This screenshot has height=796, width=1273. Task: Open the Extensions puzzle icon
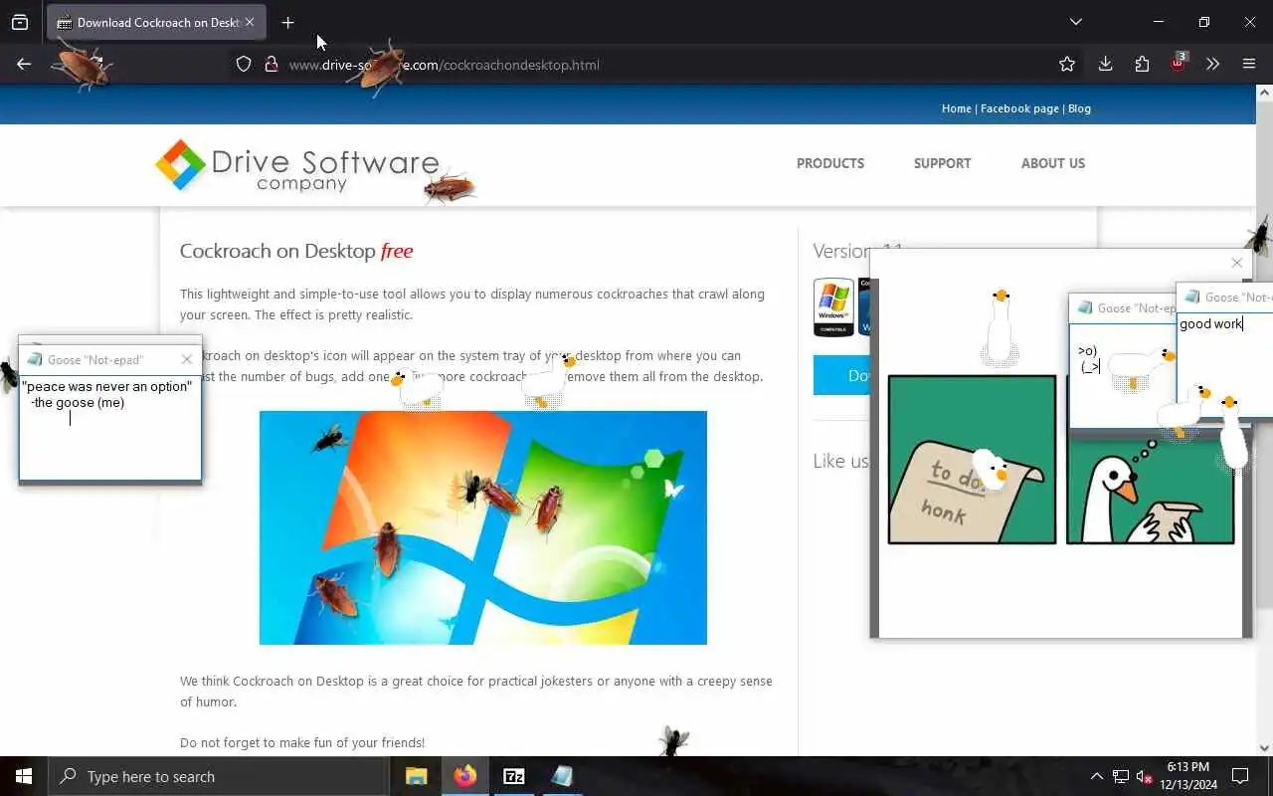pos(1142,65)
